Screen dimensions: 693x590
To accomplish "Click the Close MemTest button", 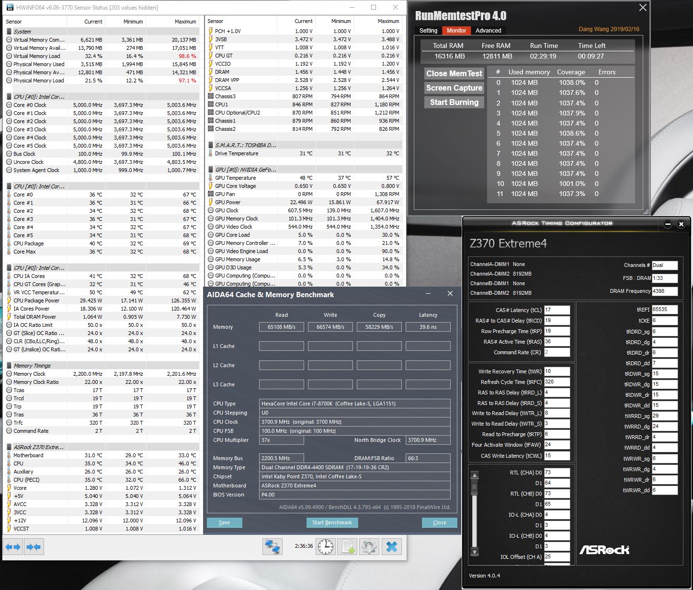I will [x=454, y=73].
